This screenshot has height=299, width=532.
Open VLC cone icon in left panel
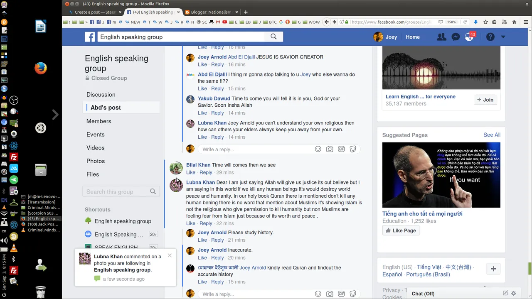click(x=14, y=248)
